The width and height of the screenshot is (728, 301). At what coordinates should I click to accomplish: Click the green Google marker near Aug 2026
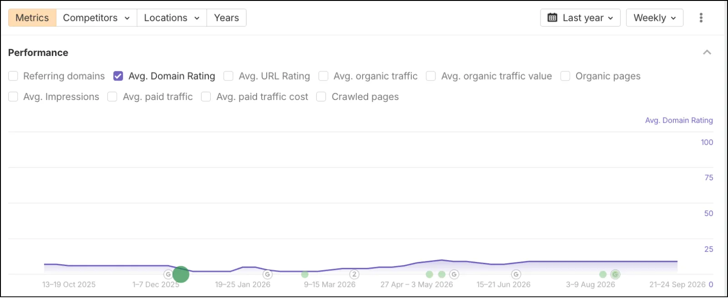click(615, 274)
